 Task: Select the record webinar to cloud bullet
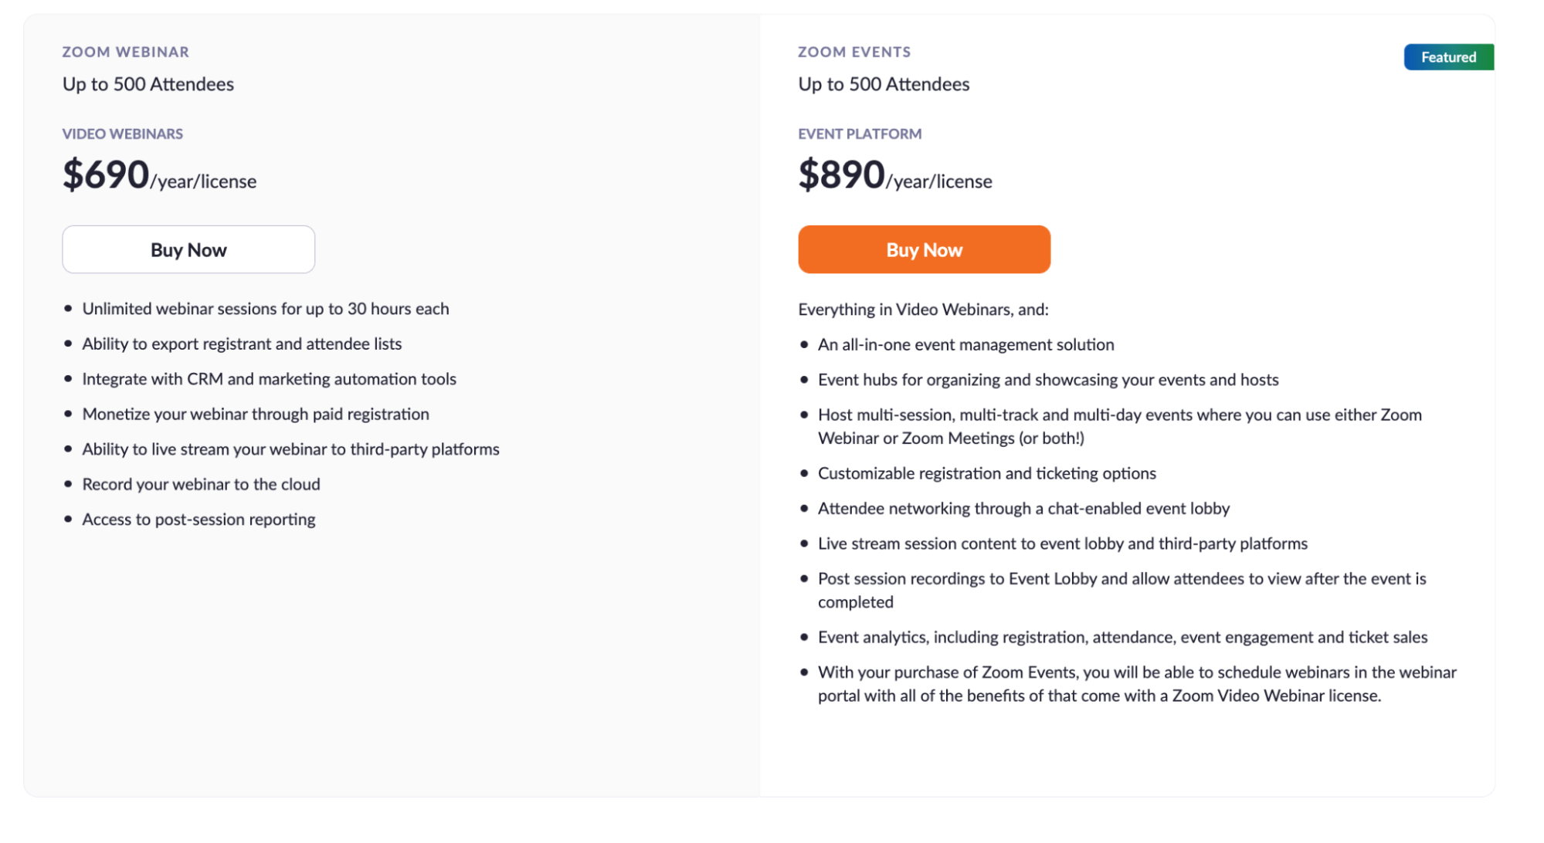pos(202,484)
